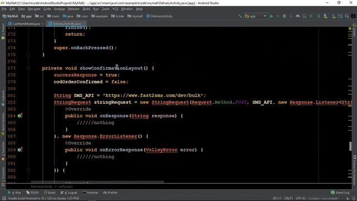Screen dimensions: 357x201
Task: Click the java folder breadcrumb
Action: (68, 16)
